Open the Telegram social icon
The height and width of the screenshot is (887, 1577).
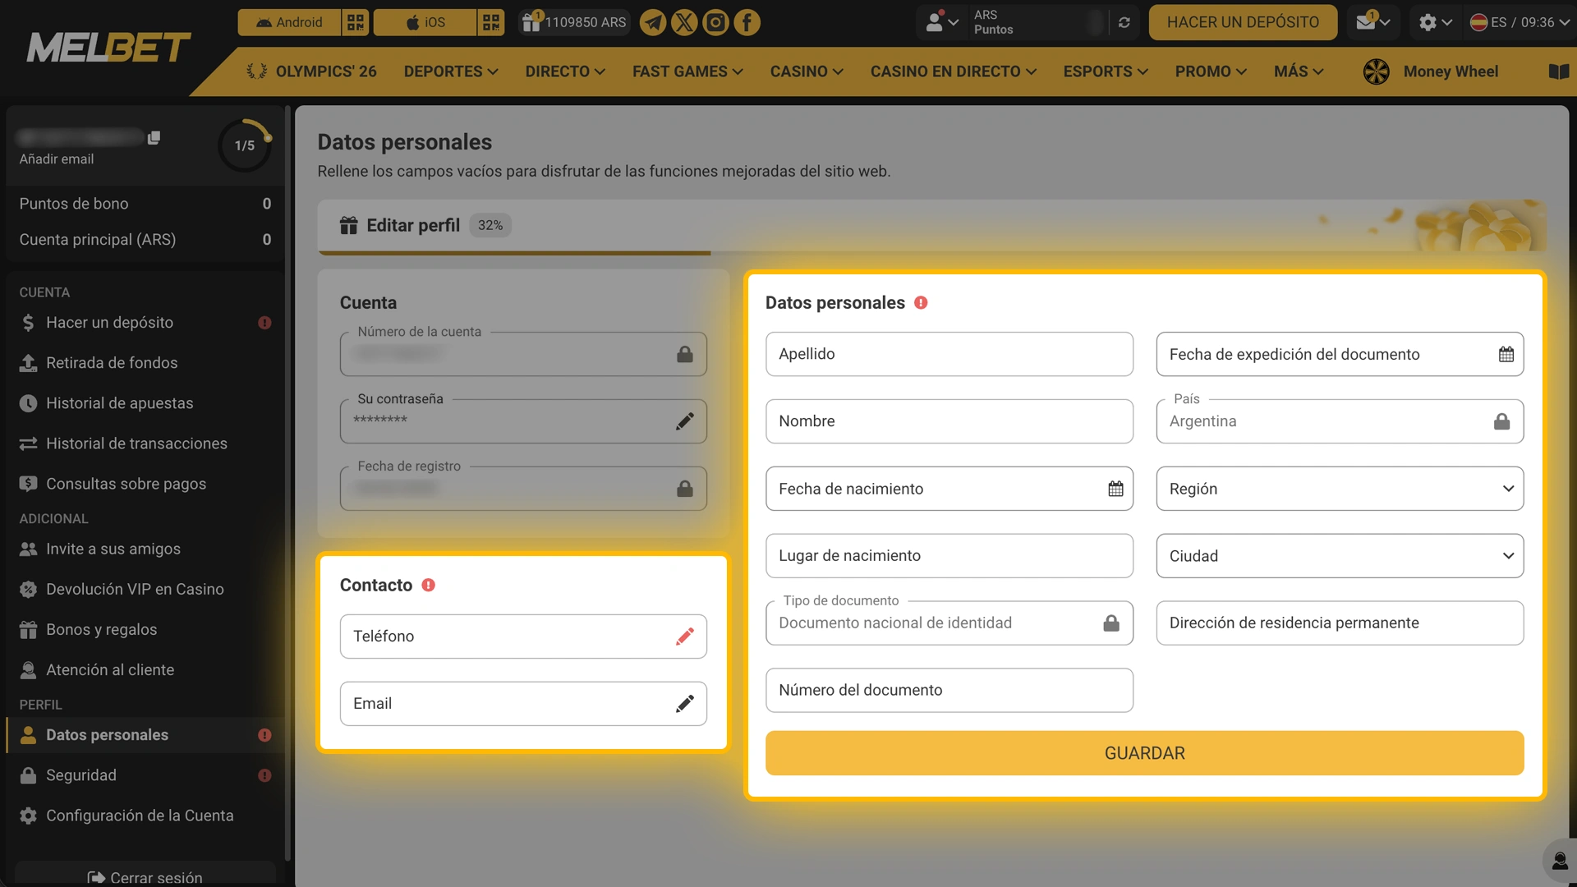click(x=653, y=22)
